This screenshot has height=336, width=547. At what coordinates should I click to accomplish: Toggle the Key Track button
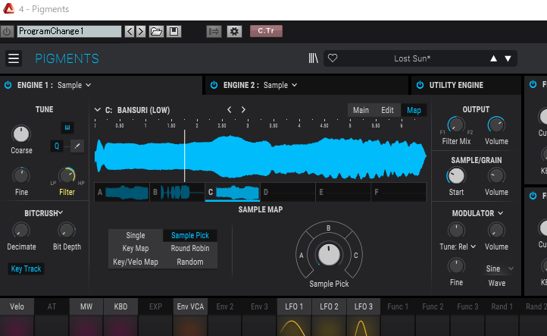[27, 268]
